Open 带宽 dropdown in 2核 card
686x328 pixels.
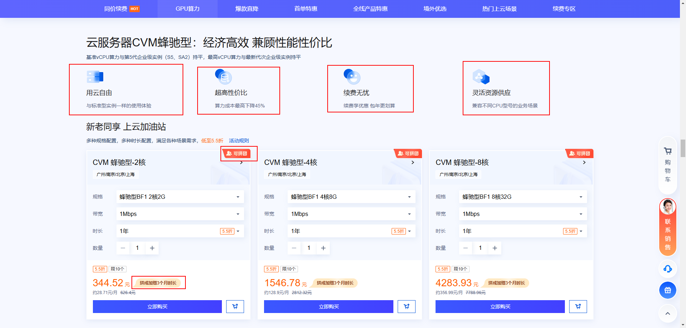pyautogui.click(x=180, y=214)
